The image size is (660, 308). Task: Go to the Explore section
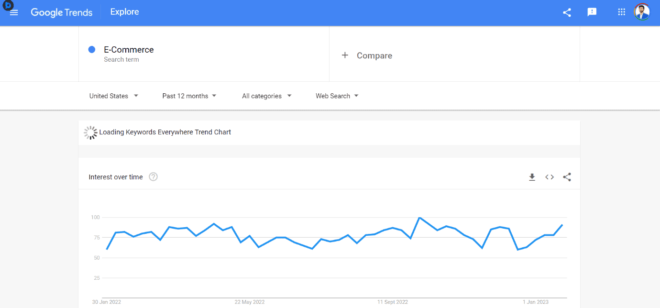point(124,12)
